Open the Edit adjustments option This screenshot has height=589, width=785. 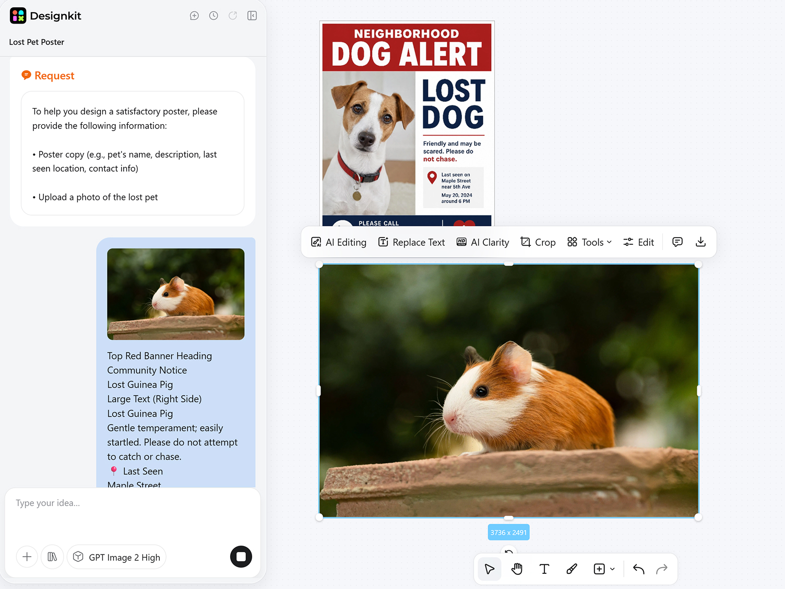638,242
